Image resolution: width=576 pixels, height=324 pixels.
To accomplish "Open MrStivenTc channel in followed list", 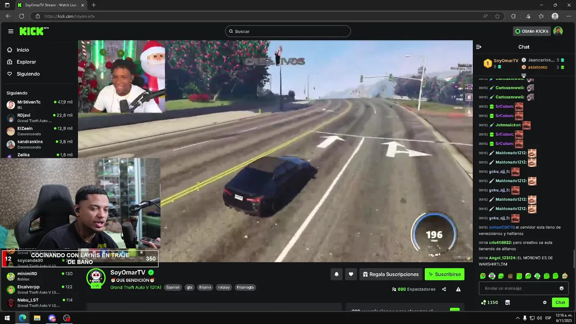I will tap(40, 105).
